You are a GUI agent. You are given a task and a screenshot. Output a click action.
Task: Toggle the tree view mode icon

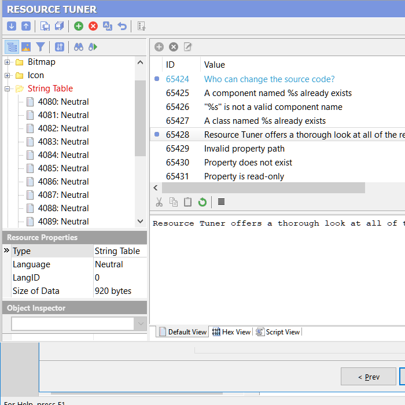[x=12, y=47]
